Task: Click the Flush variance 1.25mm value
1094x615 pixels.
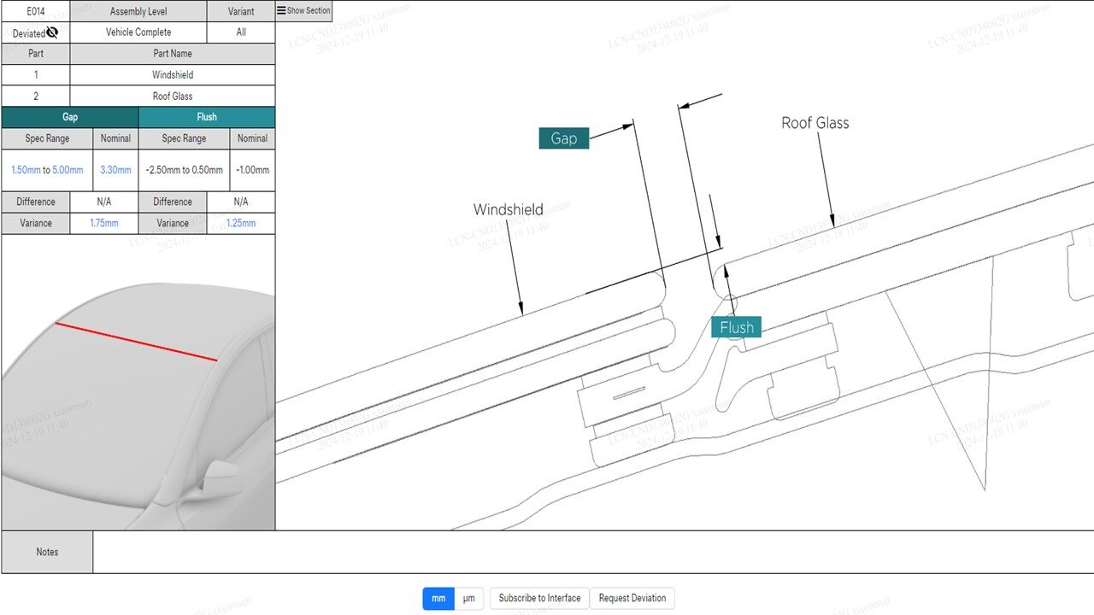Action: 241,223
